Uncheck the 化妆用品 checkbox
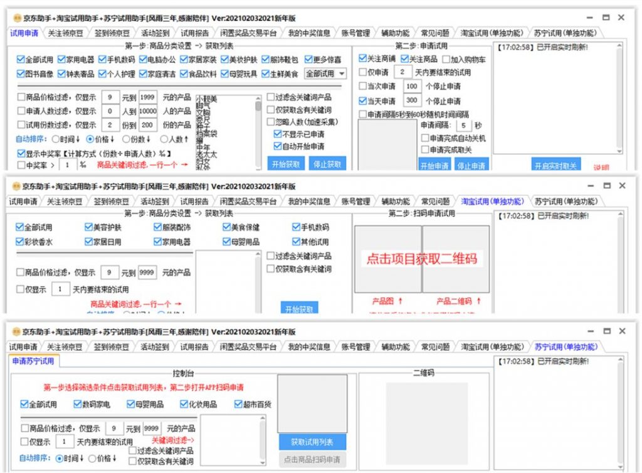642x473 pixels. 184,404
